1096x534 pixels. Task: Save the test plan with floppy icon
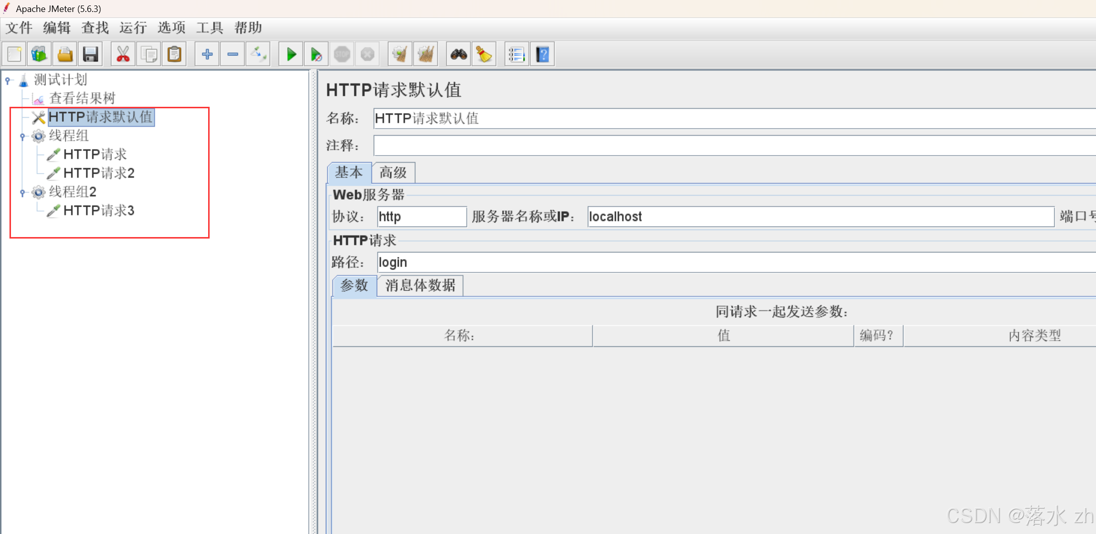[90, 54]
